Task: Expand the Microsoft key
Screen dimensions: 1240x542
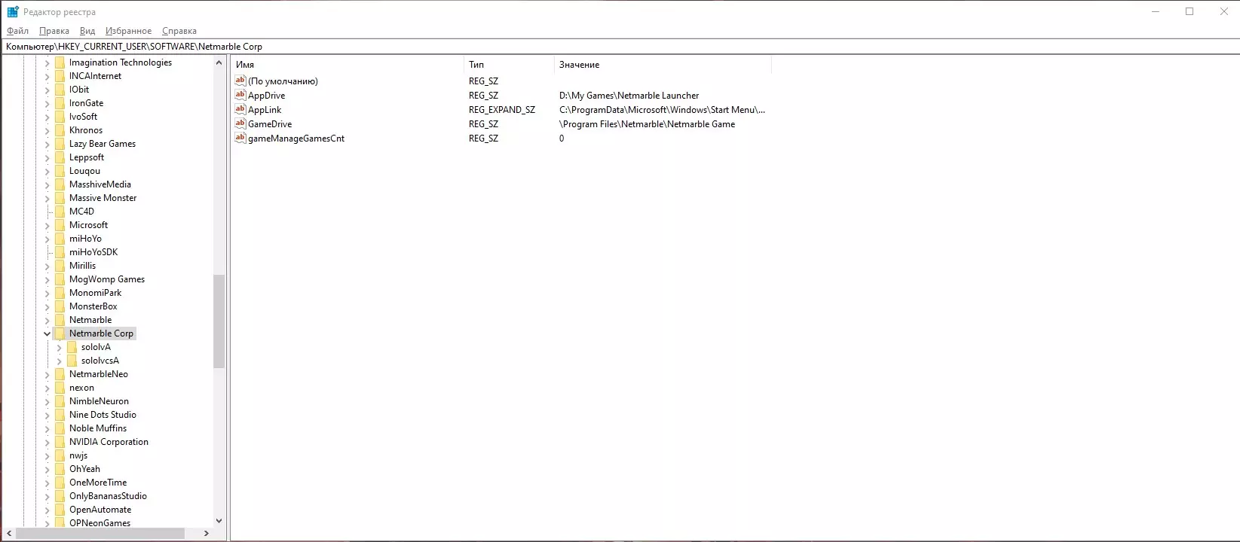Action: point(47,225)
